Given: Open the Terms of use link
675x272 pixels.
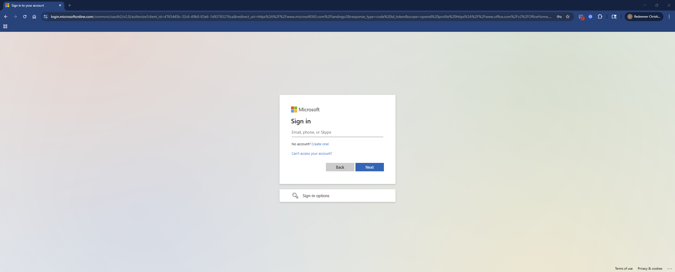Looking at the screenshot, I should coord(624,268).
